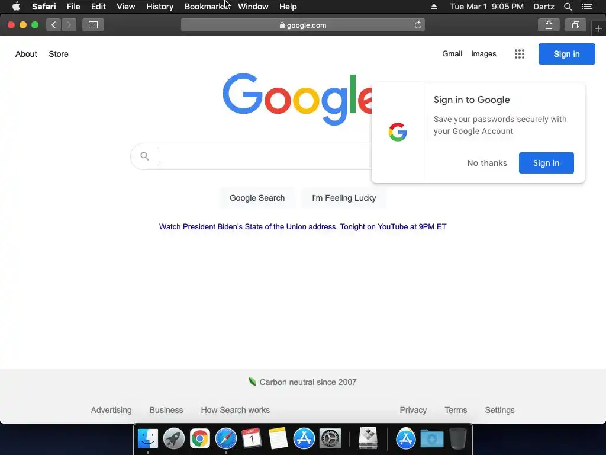Open Google Chrome from the Dock

tap(200, 438)
